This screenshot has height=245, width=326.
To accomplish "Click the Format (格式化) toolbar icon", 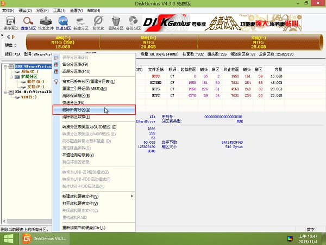I will 98,23.
